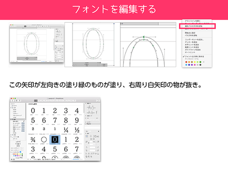228x171 pixels.
Task: Select the ¾ fraction glyph cell
Action: click(x=33, y=140)
